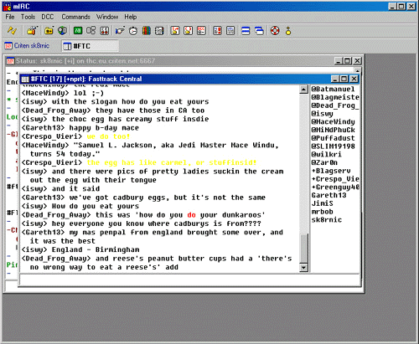Image resolution: width=419 pixels, height=344 pixels.
Task: Open the Address Book icon
Action: point(159,30)
